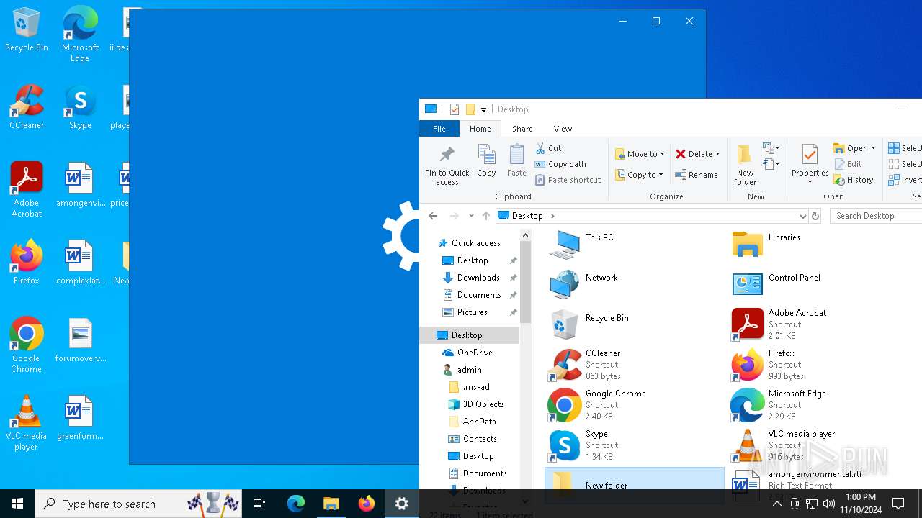The width and height of the screenshot is (922, 518).
Task: Click the Back navigation arrow
Action: [x=433, y=216]
